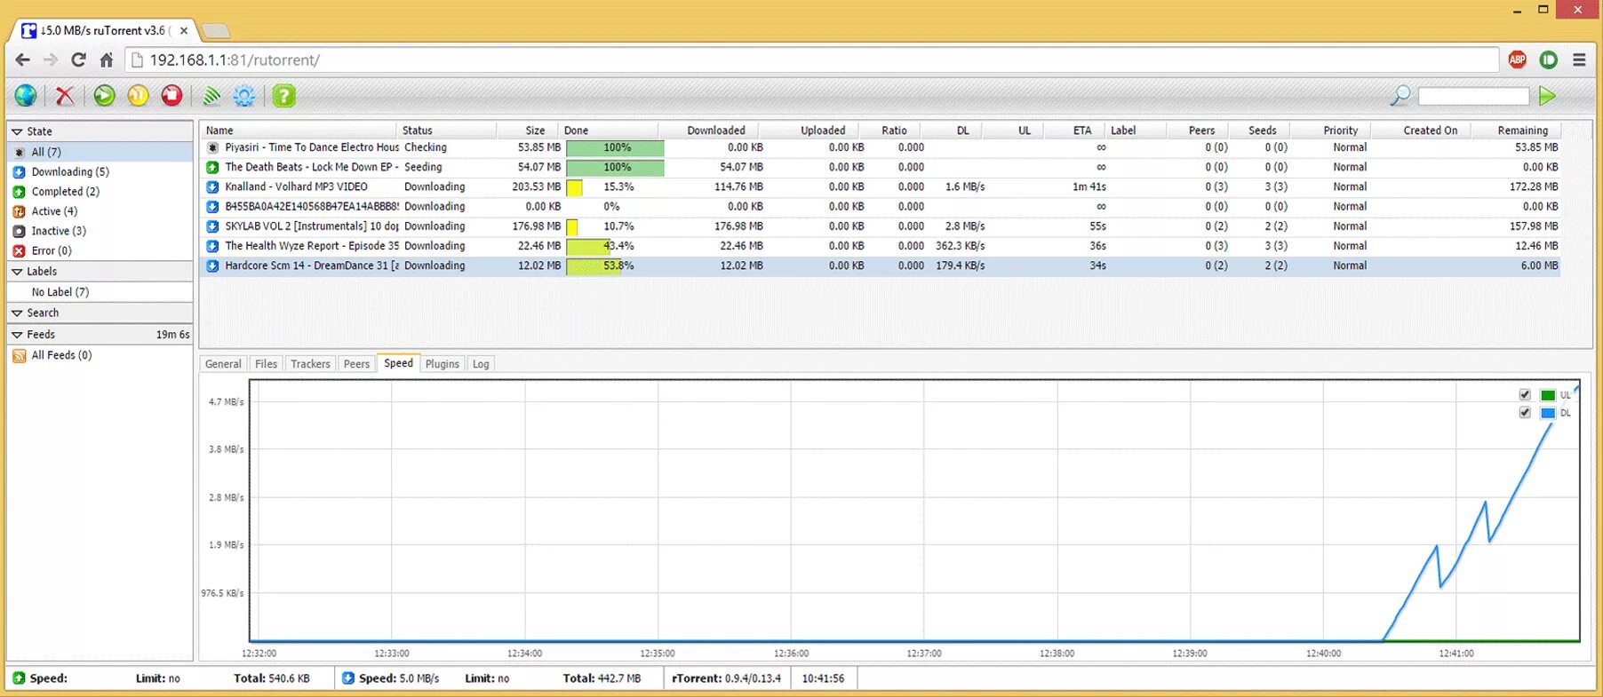This screenshot has width=1603, height=697.
Task: Start the selected torrent with green play icon
Action: click(x=104, y=96)
